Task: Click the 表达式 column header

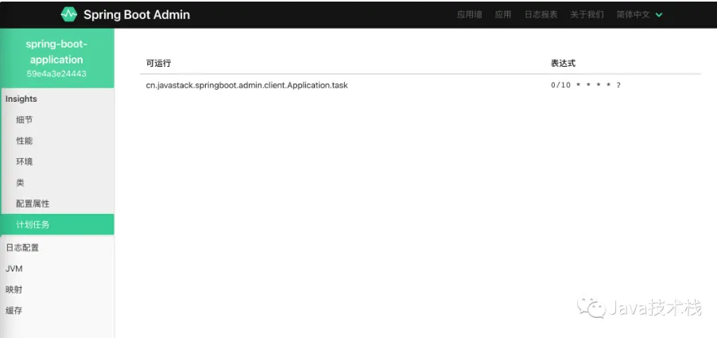Action: click(563, 64)
